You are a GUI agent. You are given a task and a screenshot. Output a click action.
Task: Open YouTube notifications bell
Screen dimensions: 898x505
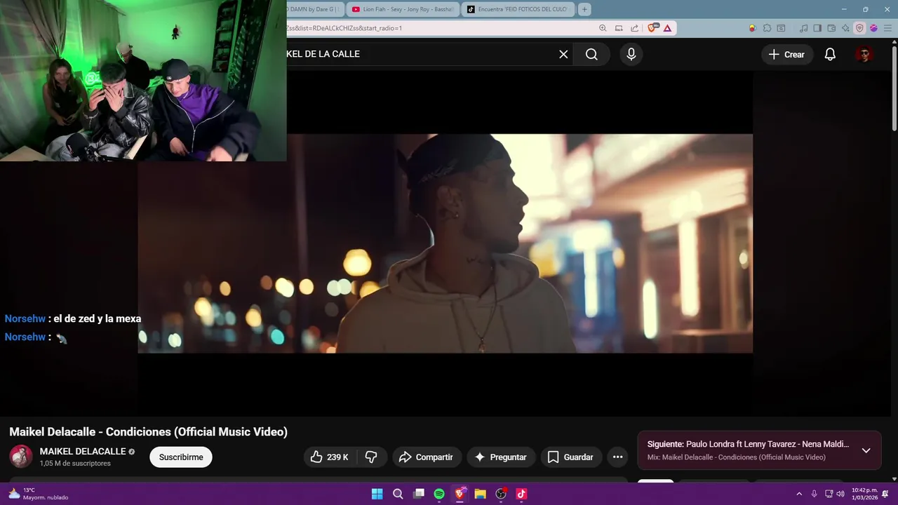[x=830, y=54]
